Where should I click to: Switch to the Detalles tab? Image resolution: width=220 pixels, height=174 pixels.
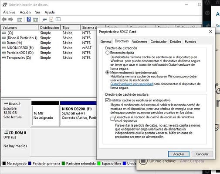pyautogui.click(x=176, y=42)
